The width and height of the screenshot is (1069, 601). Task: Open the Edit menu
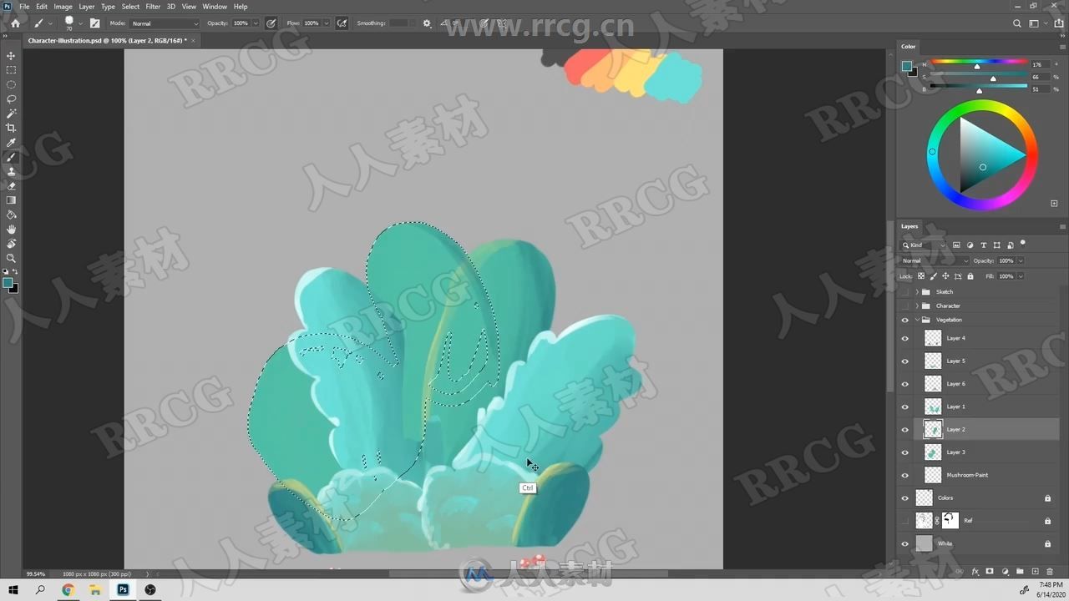pos(42,7)
